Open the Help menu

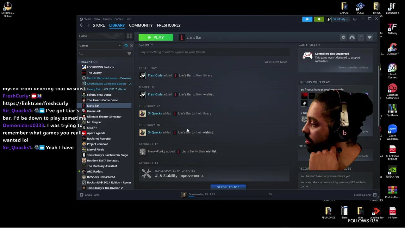[128, 19]
